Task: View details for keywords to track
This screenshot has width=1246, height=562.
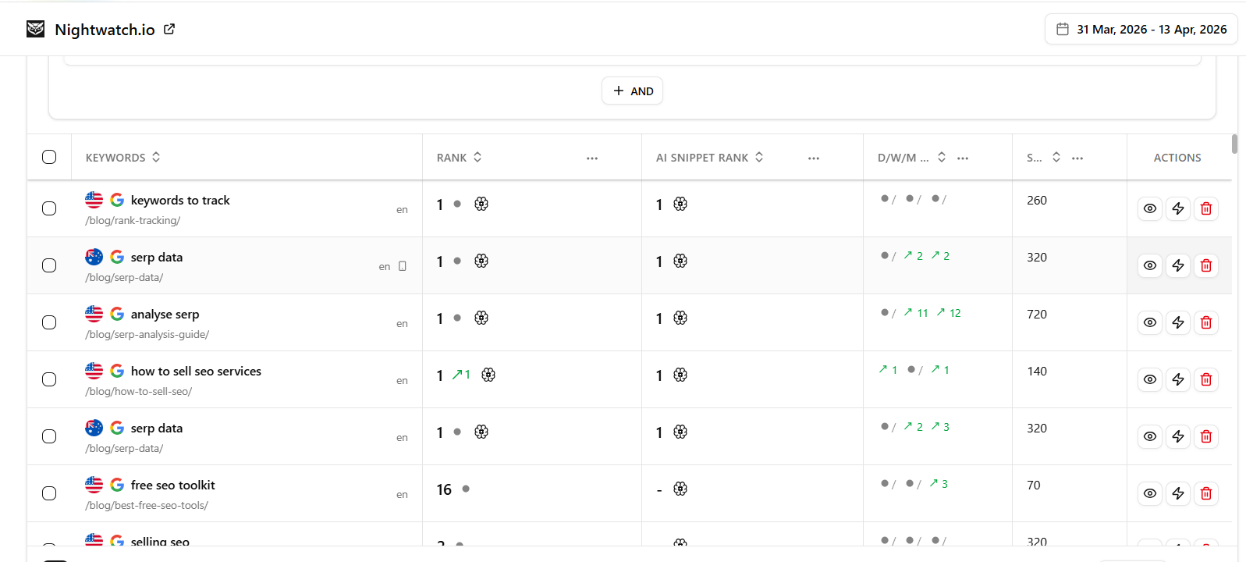Action: pos(1150,208)
